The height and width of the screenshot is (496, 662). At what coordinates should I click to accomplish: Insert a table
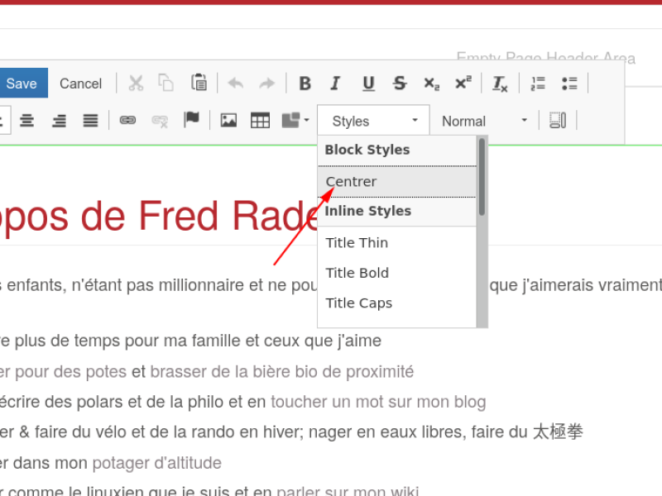tap(260, 121)
